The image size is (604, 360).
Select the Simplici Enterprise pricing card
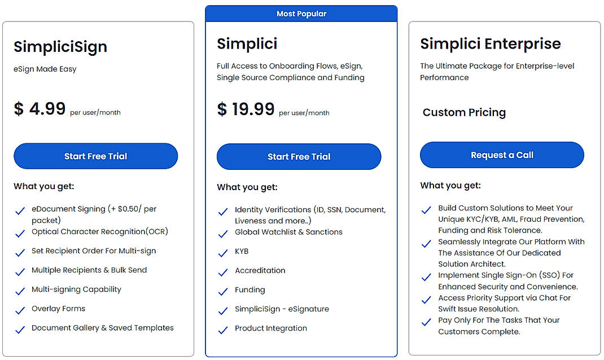click(x=504, y=186)
